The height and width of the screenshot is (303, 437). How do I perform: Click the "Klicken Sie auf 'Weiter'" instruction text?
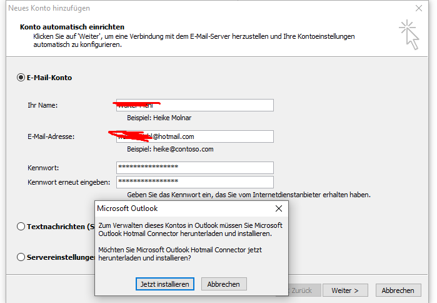point(194,41)
